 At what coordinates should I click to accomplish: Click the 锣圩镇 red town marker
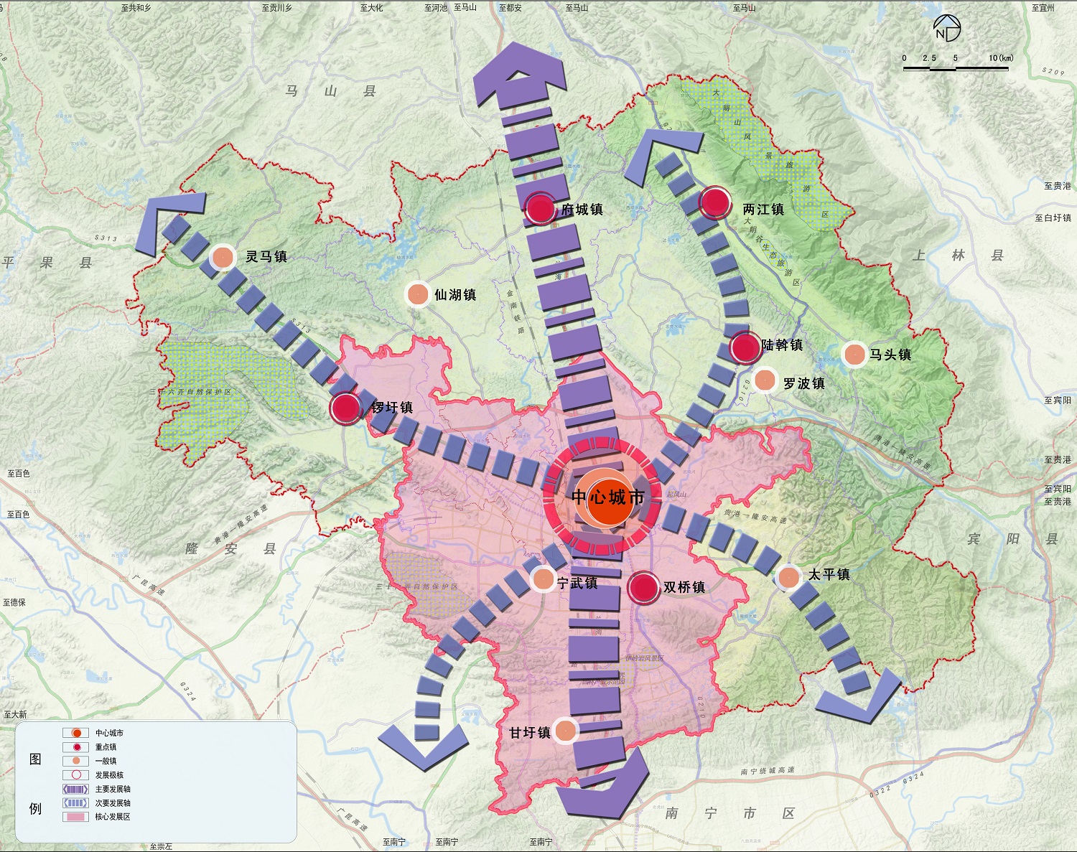346,408
